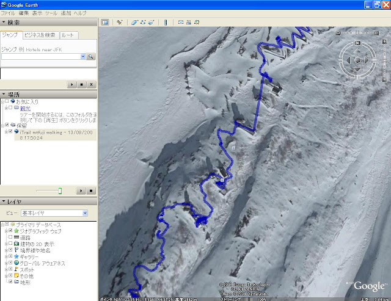Image resolution: width=391 pixels, height=301 pixels.
Task: Open the 編集 menu
Action: click(x=24, y=13)
